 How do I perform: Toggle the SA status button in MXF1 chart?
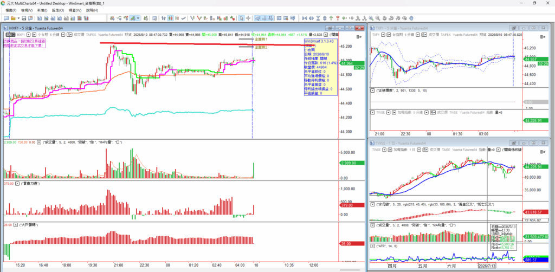pyautogui.click(x=9, y=35)
